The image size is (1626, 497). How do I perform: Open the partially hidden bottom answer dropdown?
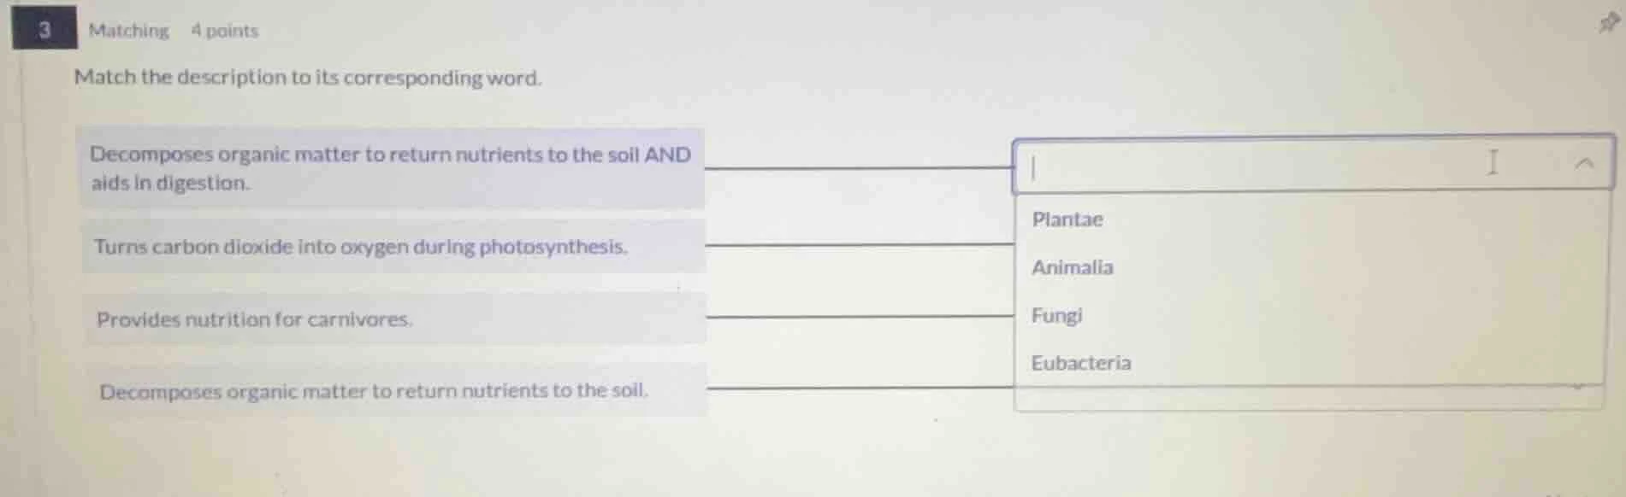point(1307,400)
